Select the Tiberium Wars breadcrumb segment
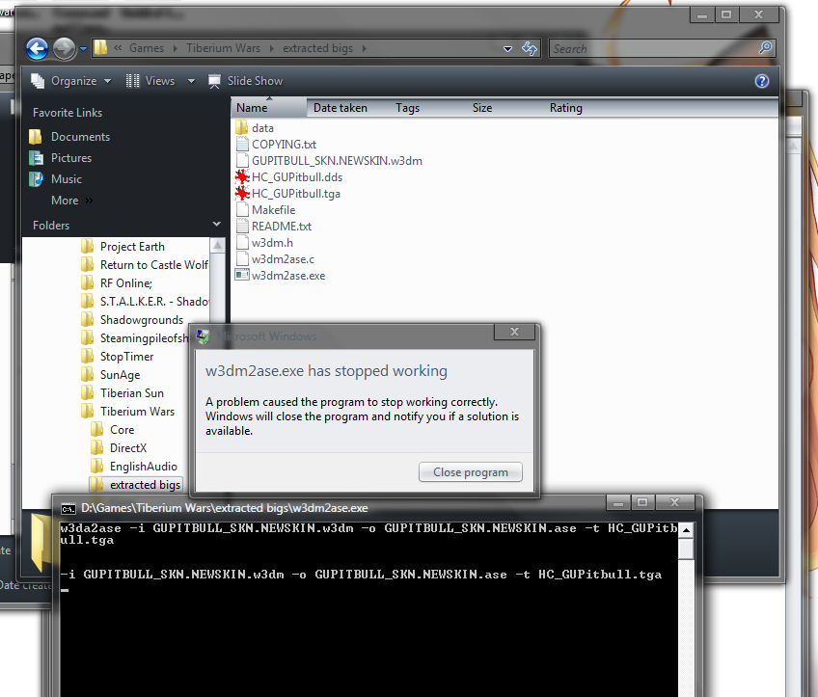Screen dimensions: 818x697 coord(223,48)
